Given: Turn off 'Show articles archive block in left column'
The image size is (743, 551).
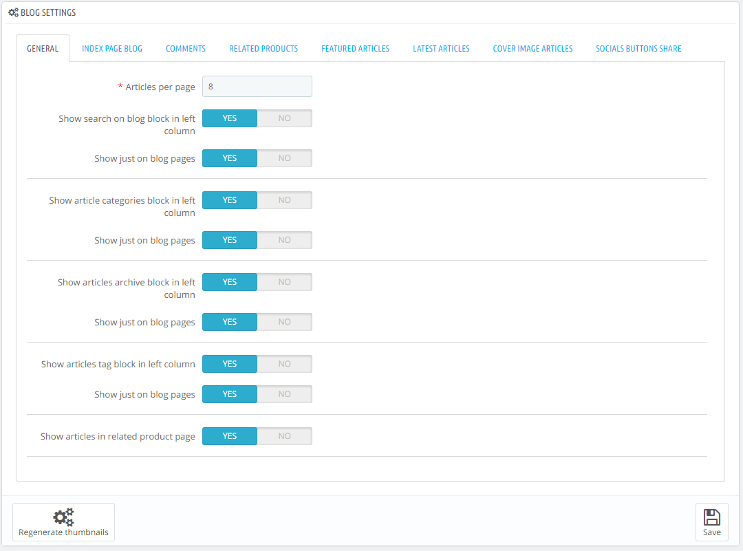Looking at the screenshot, I should (285, 282).
